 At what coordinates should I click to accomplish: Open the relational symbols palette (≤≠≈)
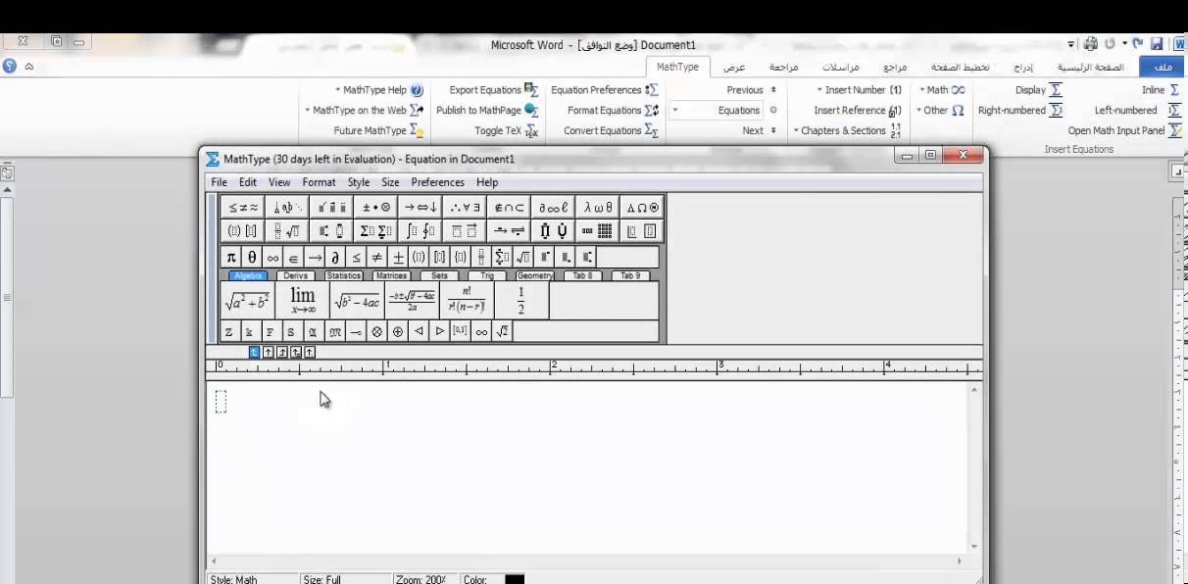pos(243,207)
